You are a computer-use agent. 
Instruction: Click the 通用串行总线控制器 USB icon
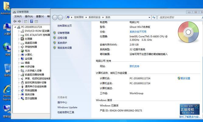pyautogui.click(x=23, y=86)
